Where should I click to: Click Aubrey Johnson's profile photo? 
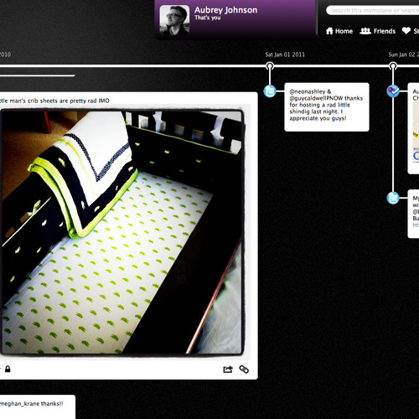tap(174, 20)
